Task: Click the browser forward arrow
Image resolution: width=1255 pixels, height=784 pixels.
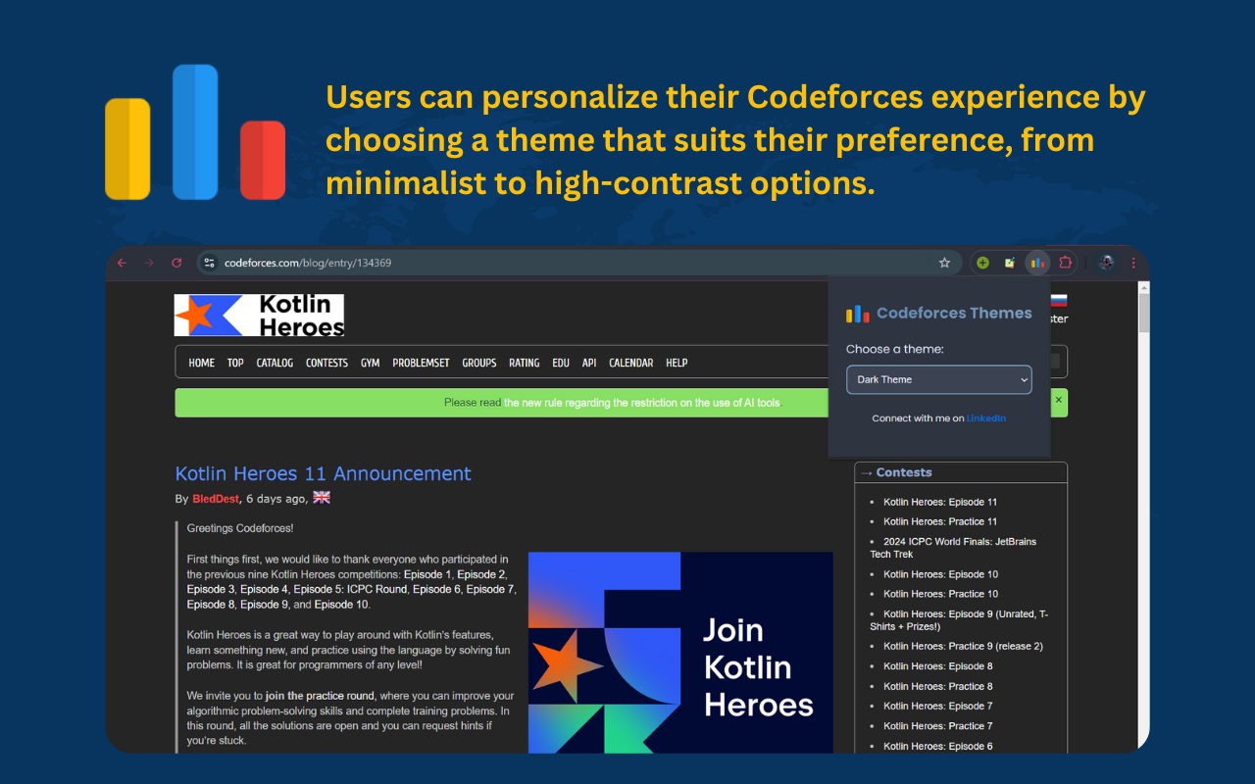Action: (148, 263)
